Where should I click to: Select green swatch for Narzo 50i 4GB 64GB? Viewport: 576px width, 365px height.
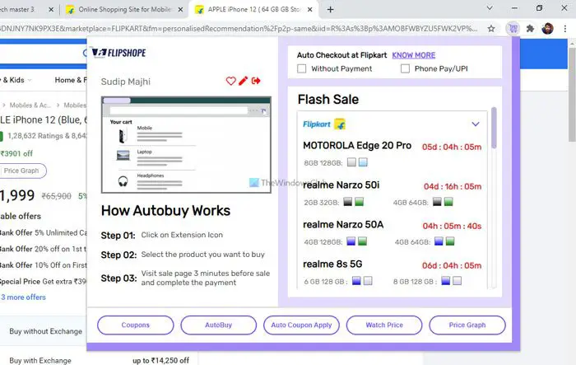click(x=448, y=202)
